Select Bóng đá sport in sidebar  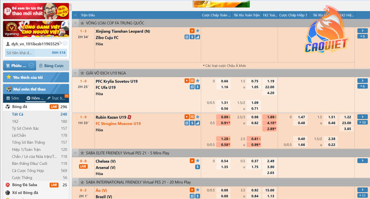[x=36, y=106]
